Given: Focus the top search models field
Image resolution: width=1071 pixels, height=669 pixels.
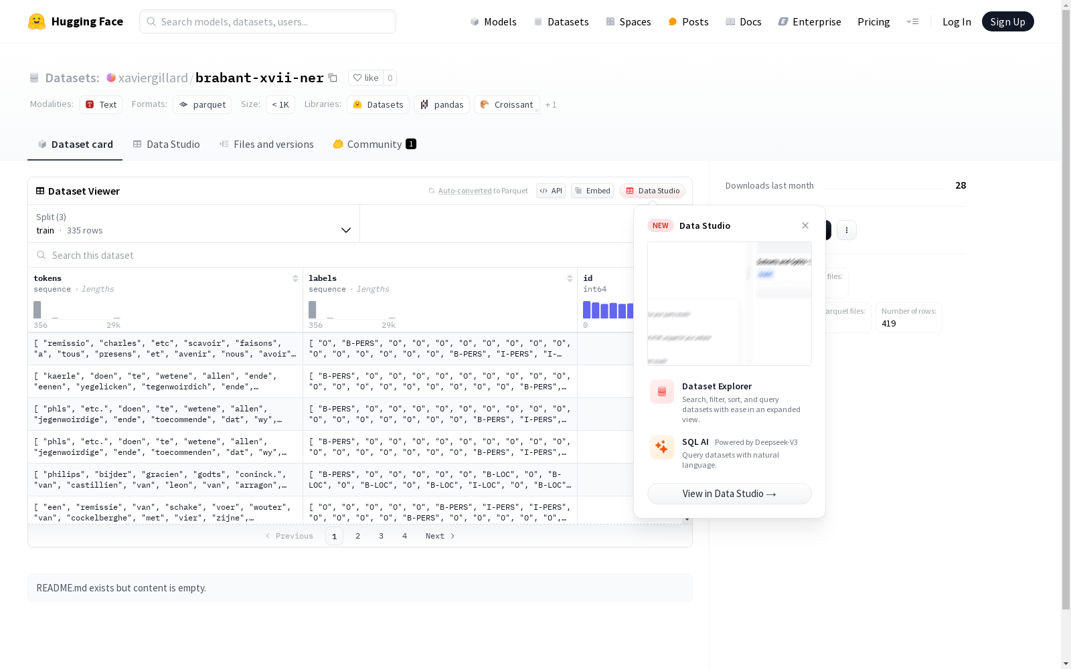Looking at the screenshot, I should click(x=268, y=21).
